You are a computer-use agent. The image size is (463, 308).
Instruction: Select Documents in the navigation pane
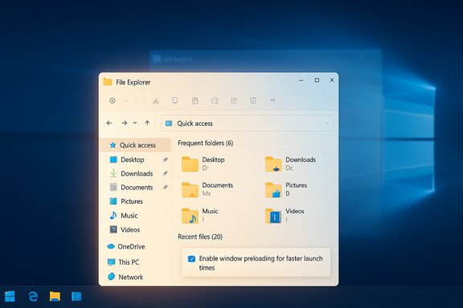[136, 188]
